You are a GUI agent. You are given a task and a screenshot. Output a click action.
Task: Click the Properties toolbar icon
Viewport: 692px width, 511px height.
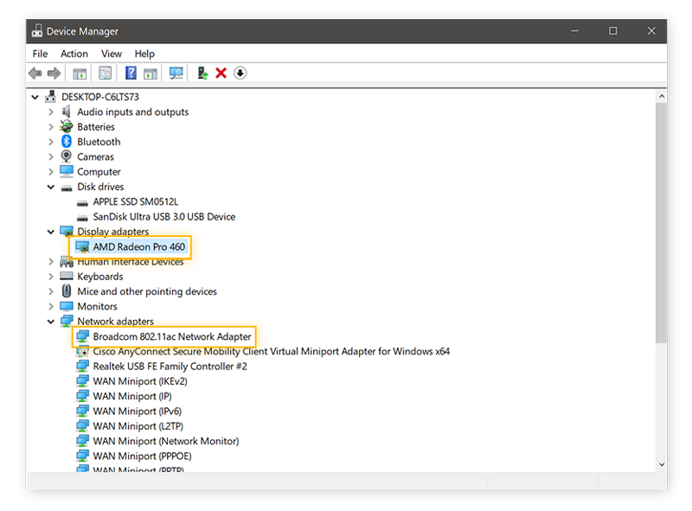(x=104, y=73)
